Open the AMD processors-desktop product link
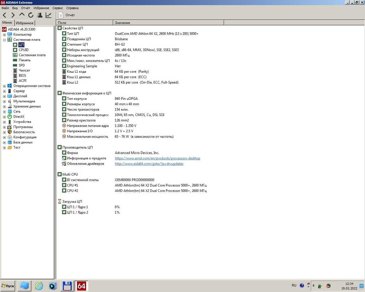 coord(157,158)
